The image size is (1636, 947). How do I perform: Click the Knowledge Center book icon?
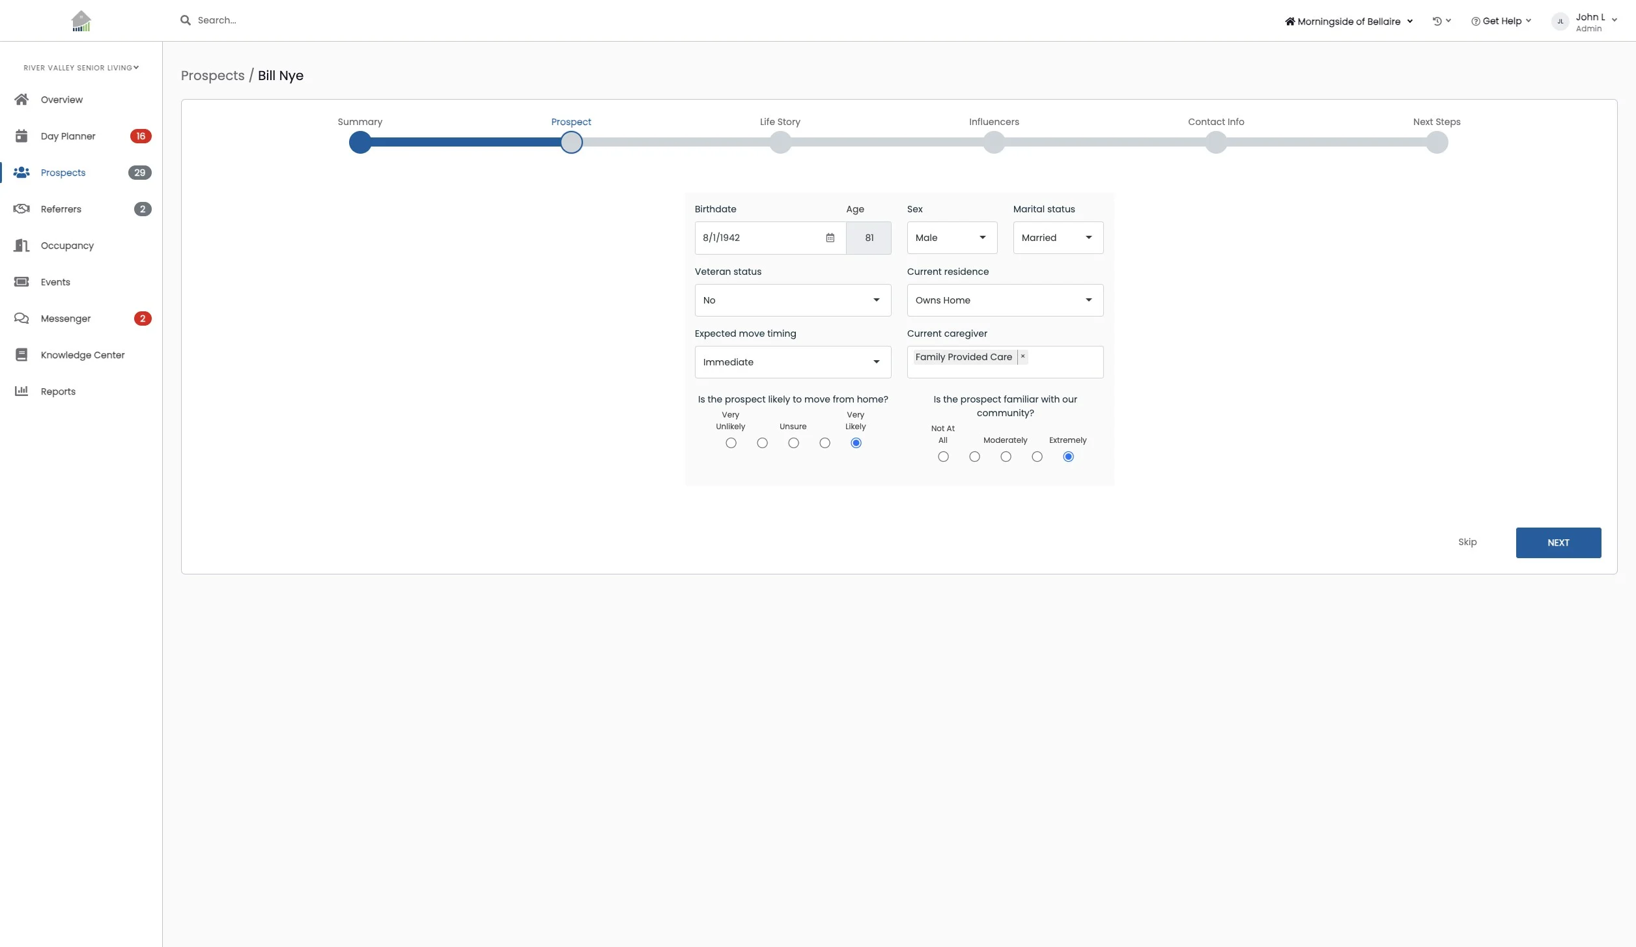(21, 355)
